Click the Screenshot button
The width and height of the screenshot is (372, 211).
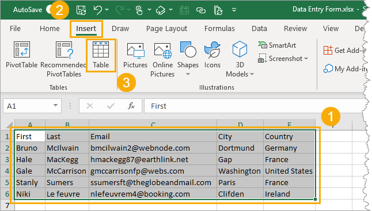(280, 59)
